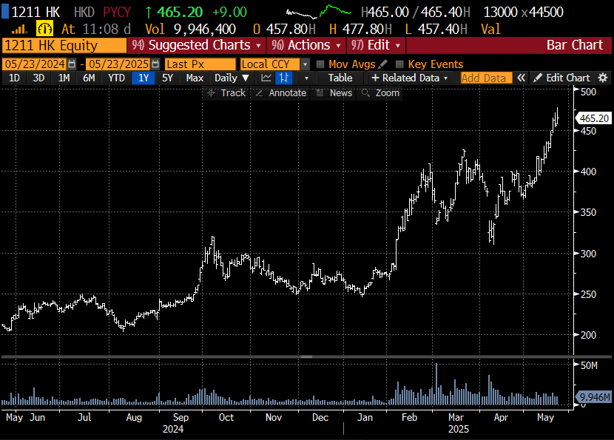Click the 9.946M volume axis label
This screenshot has height=440, width=614.
[x=594, y=397]
